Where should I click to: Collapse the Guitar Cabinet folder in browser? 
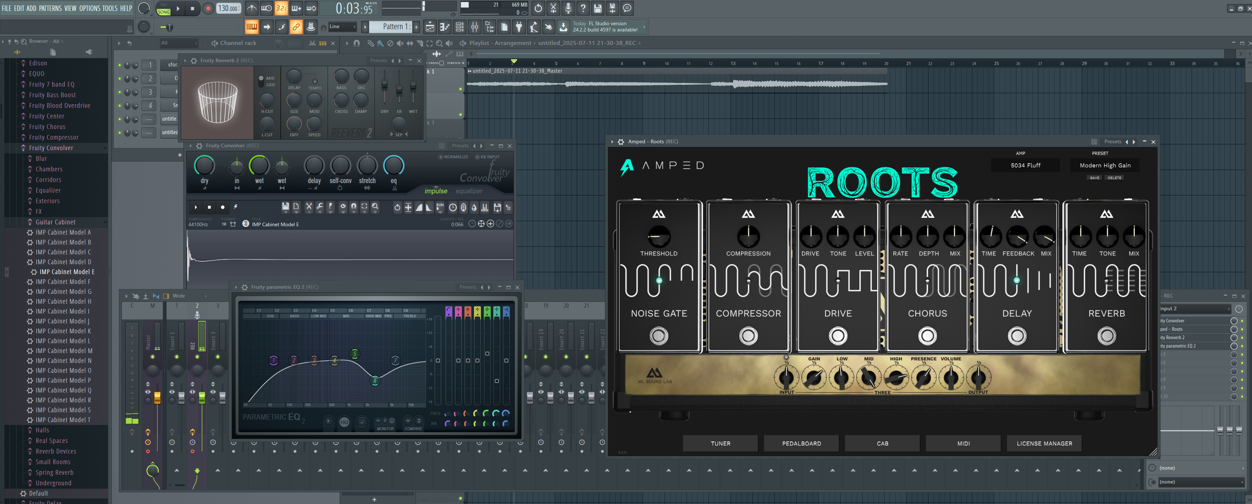[x=55, y=222]
